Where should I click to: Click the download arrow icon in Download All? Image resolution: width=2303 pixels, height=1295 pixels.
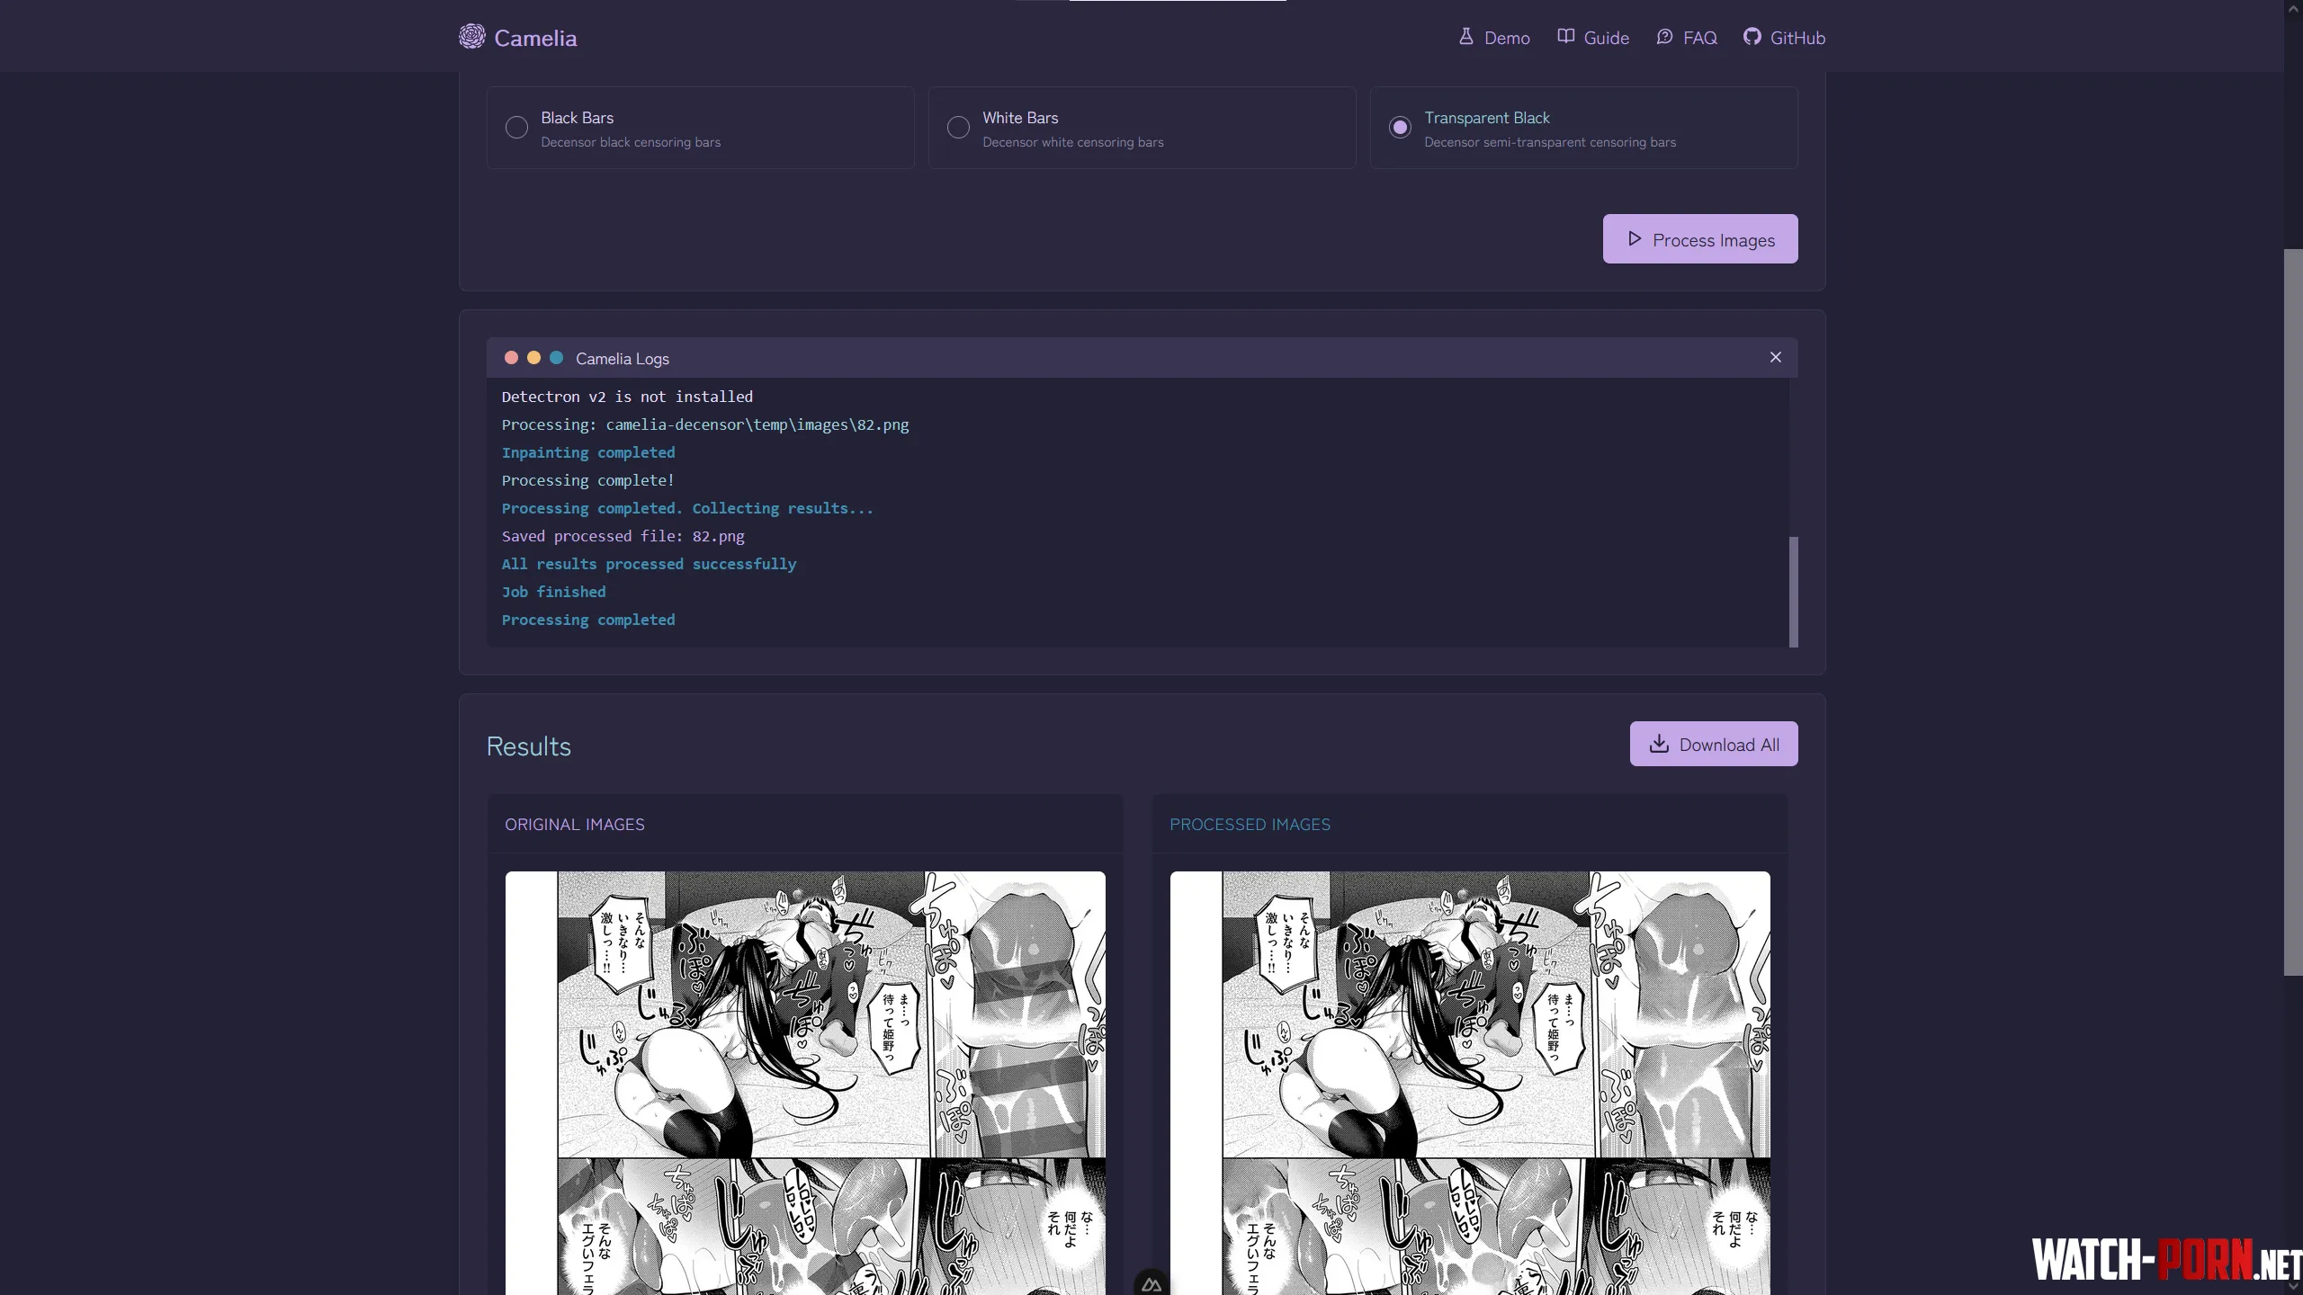coord(1659,744)
